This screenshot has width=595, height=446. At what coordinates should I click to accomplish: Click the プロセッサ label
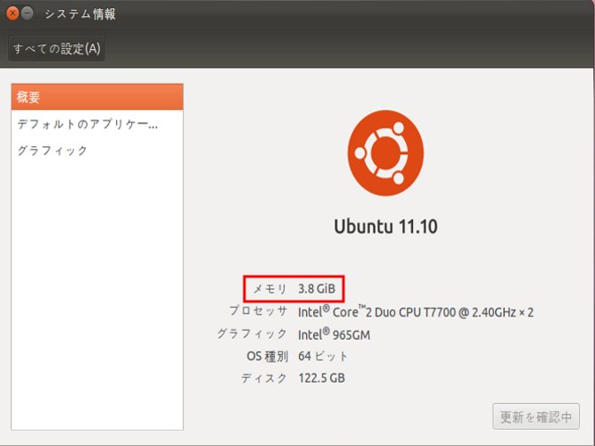pyautogui.click(x=259, y=311)
